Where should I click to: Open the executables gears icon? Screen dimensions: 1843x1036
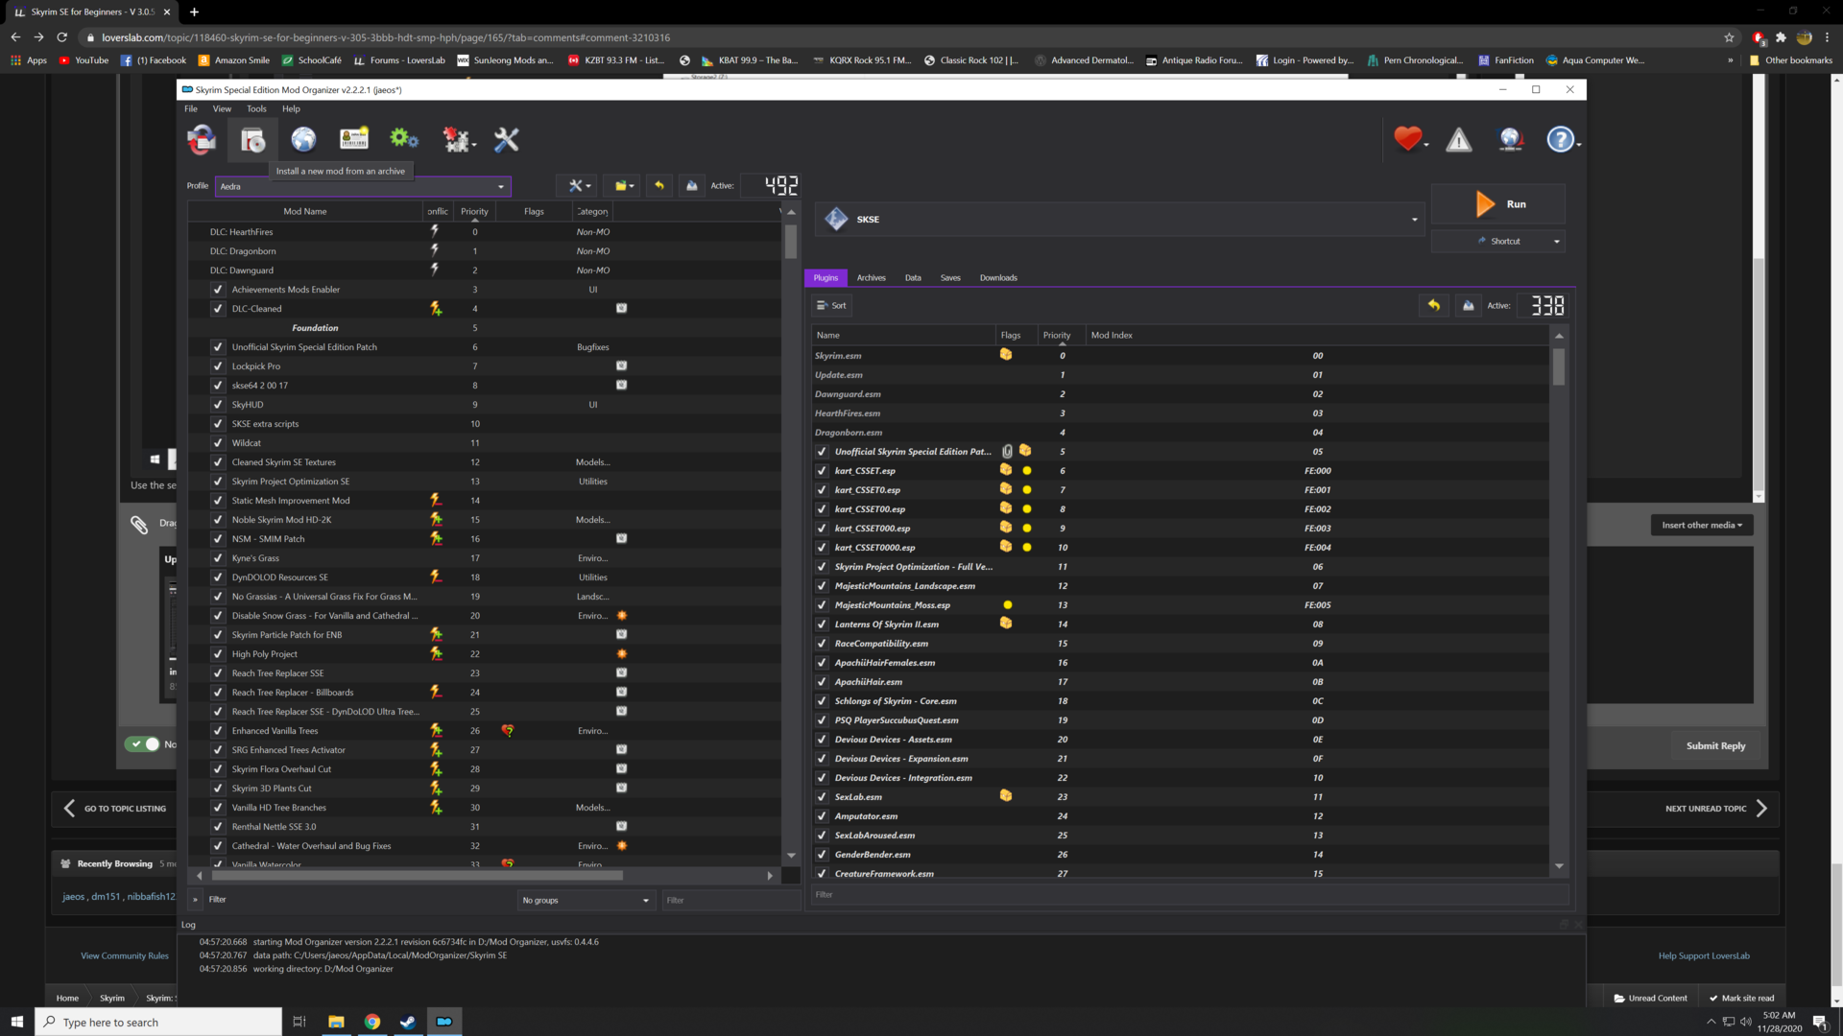[404, 139]
